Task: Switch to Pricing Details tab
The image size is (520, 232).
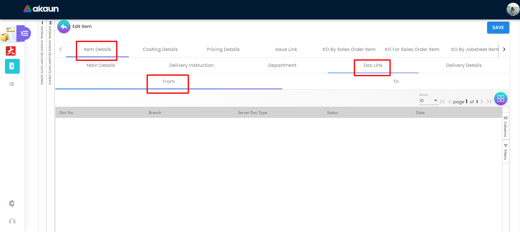Action: coord(223,49)
